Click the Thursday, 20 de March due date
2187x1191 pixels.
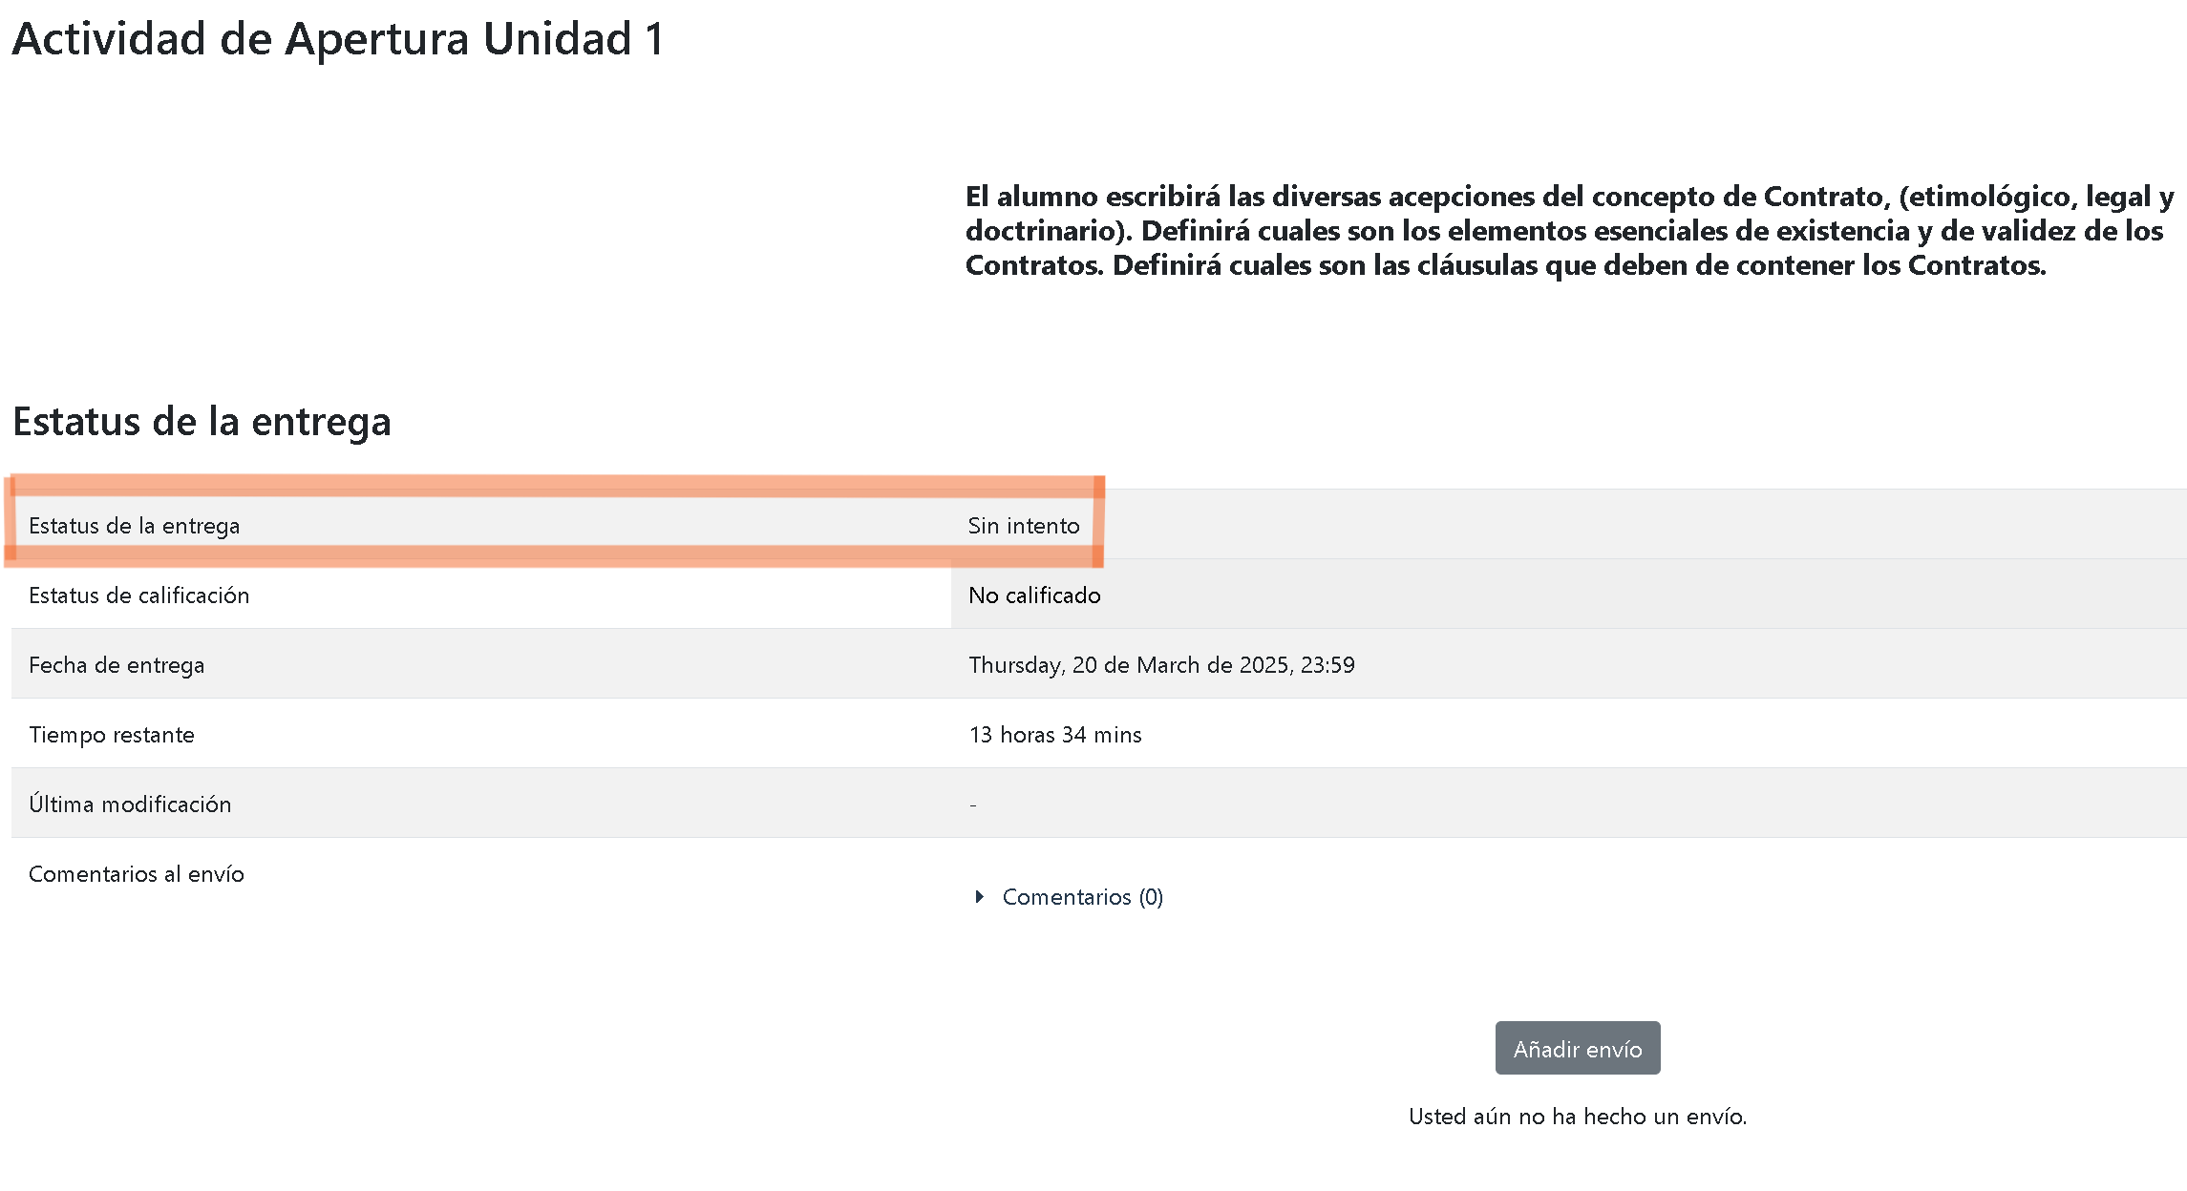tap(1161, 665)
